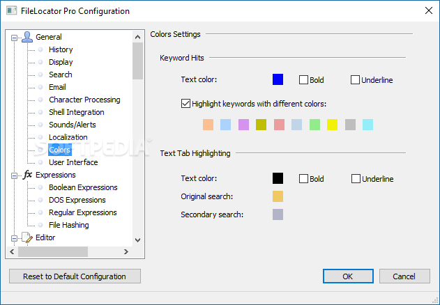
Task: Click the bullet icon beside Localization
Action: click(x=40, y=137)
